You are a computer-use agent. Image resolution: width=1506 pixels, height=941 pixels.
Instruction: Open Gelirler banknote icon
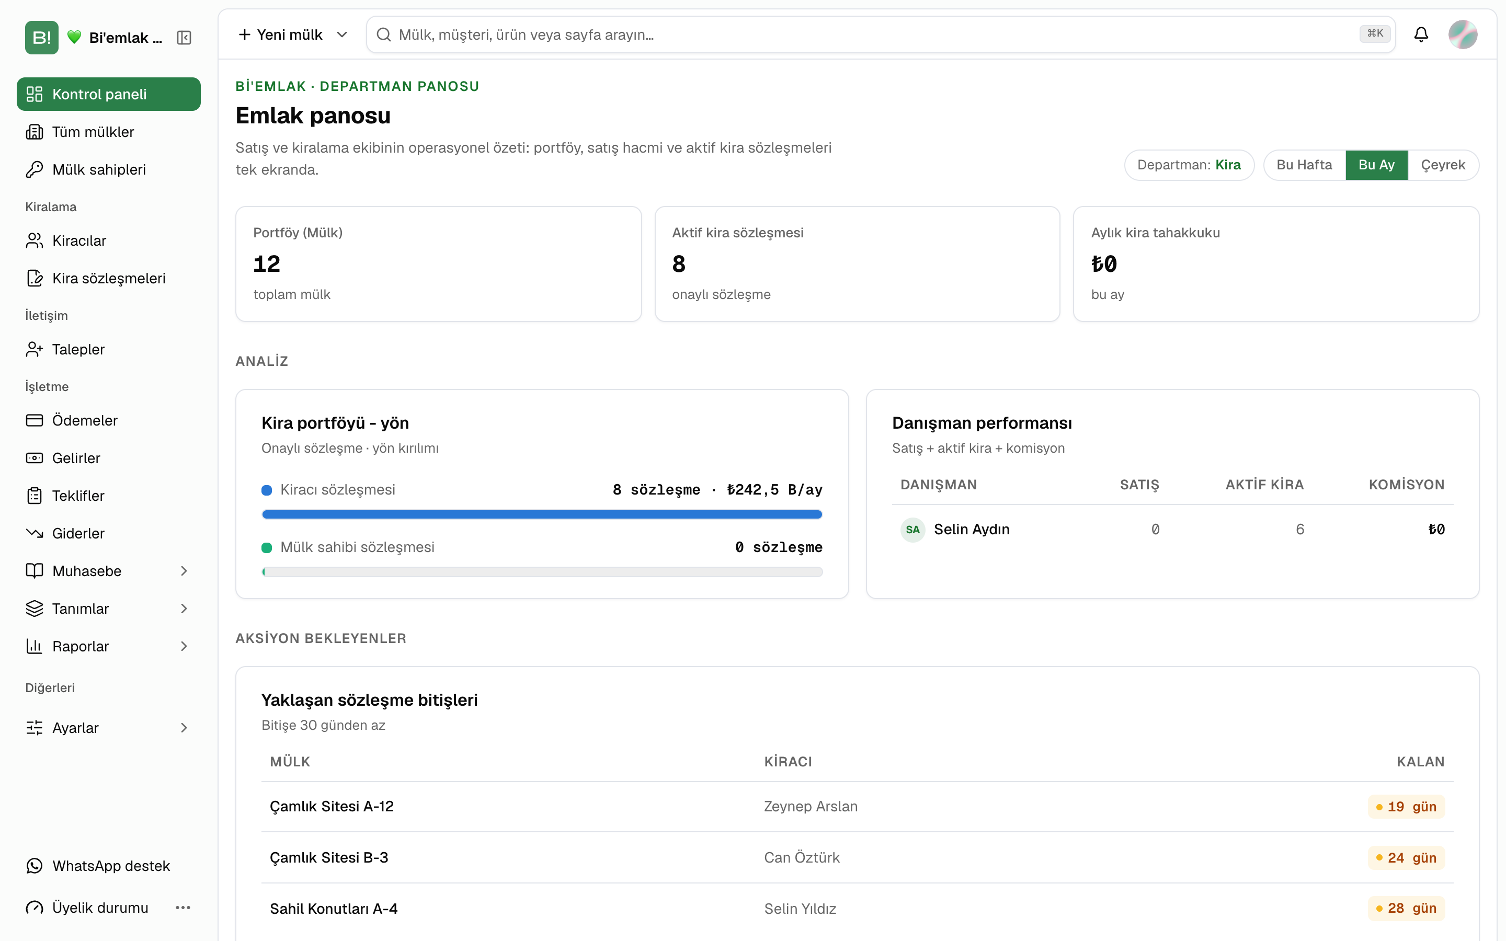(x=34, y=458)
